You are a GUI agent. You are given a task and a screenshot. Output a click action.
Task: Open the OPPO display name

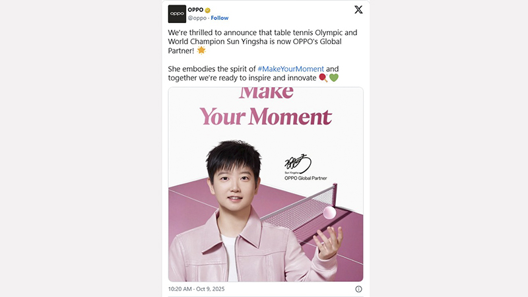pos(195,10)
